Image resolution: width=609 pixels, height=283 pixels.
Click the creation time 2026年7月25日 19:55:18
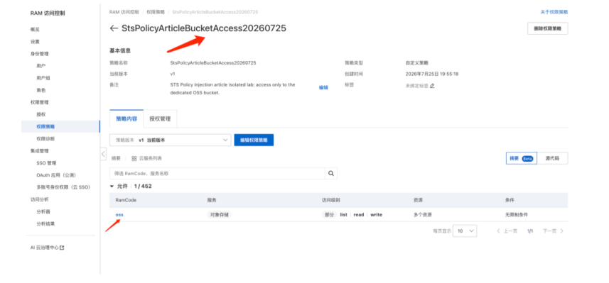[x=432, y=74]
